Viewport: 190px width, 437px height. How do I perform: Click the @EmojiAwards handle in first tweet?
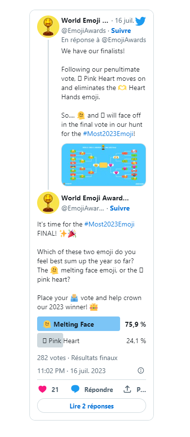pyautogui.click(x=83, y=30)
